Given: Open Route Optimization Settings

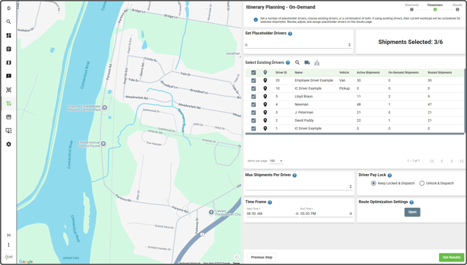Looking at the screenshot, I should pyautogui.click(x=412, y=212).
